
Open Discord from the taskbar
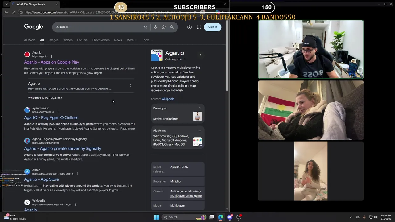[230, 217]
